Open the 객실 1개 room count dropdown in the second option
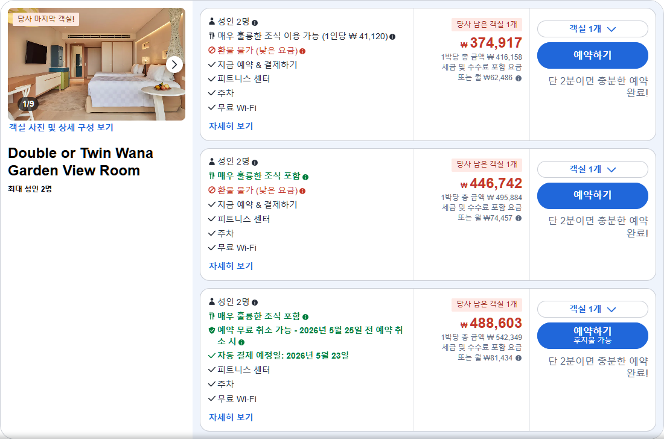This screenshot has width=664, height=440. (592, 169)
